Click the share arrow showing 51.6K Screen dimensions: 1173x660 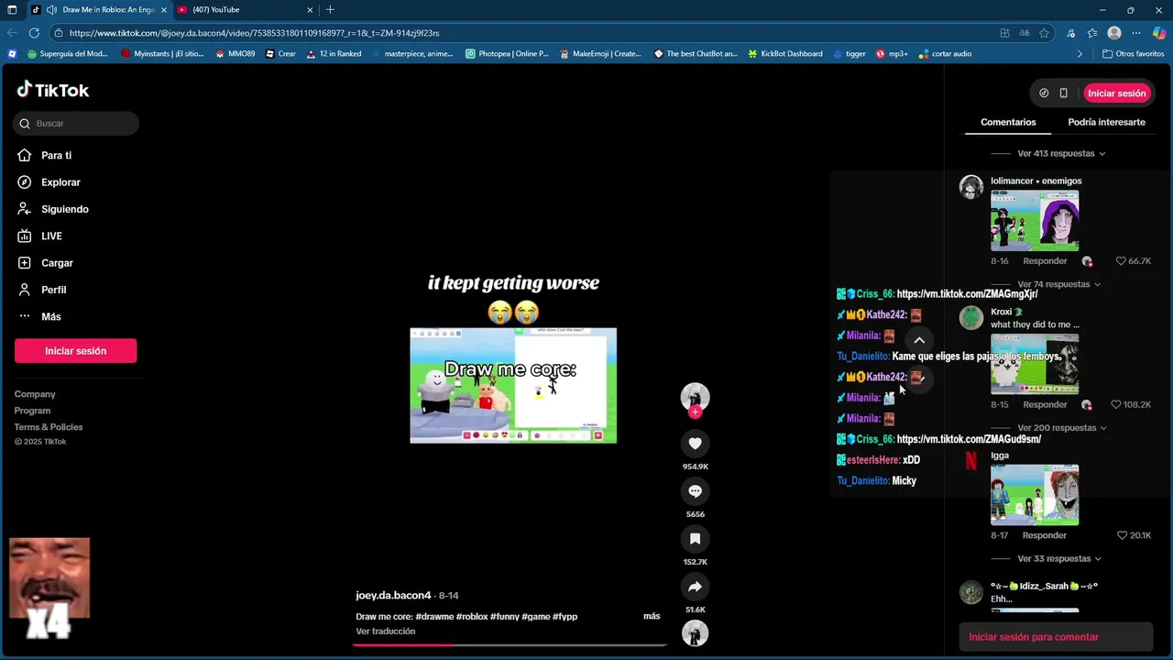(x=695, y=587)
